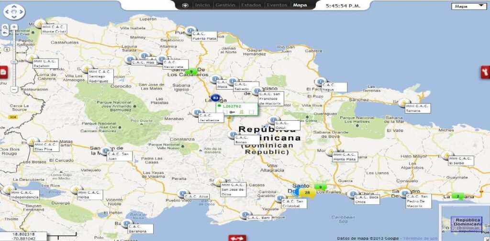Viewport: 490px width, 241px height.
Task: Click the Mini C.A.C. San Jose de Ocoa label
Action: pyautogui.click(x=234, y=189)
